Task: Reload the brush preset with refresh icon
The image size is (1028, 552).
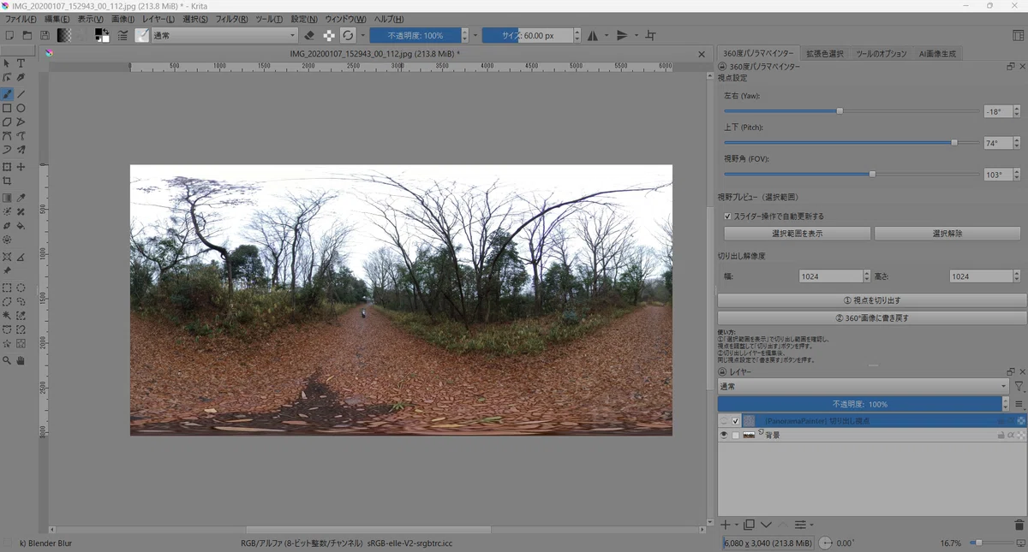Action: click(348, 36)
